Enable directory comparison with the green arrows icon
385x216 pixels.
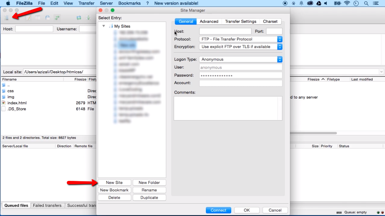pyautogui.click(x=57, y=18)
